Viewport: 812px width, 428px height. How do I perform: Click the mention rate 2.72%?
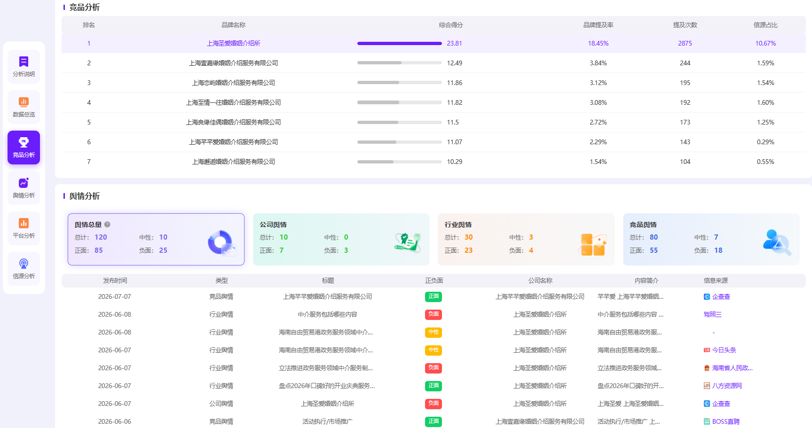click(x=598, y=122)
